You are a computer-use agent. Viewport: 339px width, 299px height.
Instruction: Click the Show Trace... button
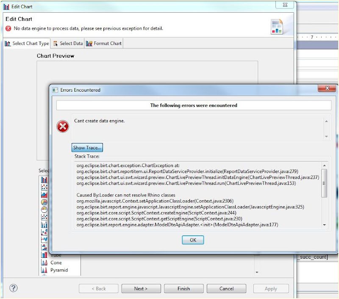(87, 148)
